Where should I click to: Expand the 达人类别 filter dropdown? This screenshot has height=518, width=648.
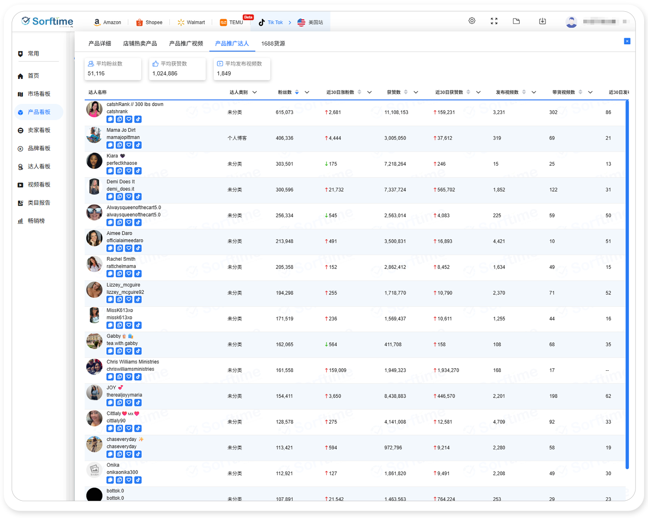pyautogui.click(x=254, y=92)
